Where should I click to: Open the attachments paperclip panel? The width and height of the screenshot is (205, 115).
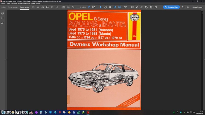[x=2, y=23]
